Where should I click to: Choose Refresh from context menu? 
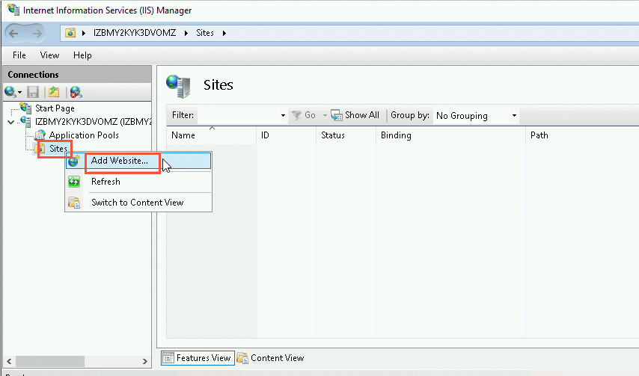138,182
